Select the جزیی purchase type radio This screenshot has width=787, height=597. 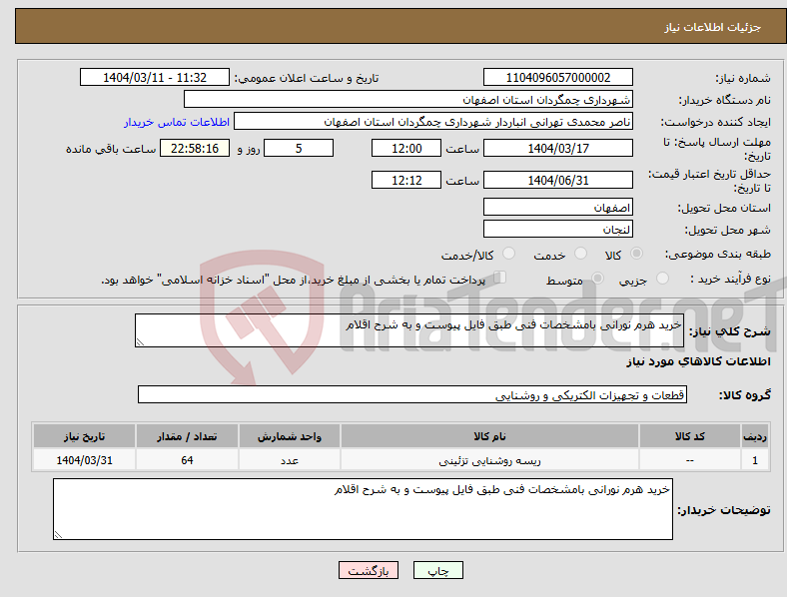(662, 279)
